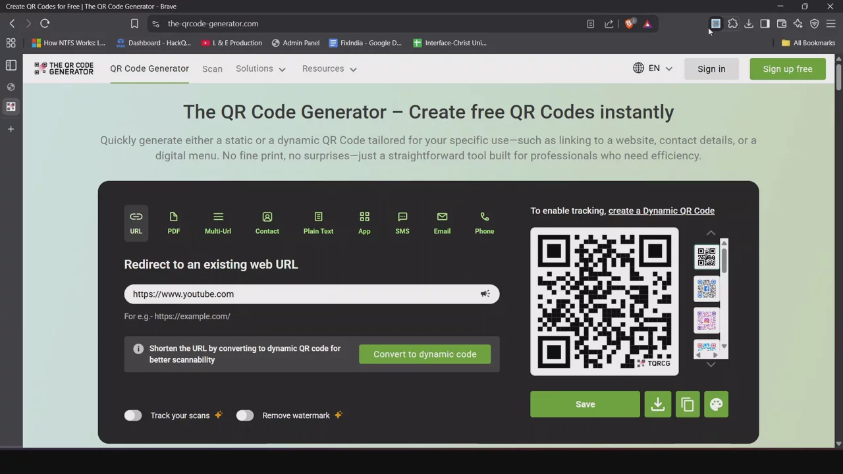The height and width of the screenshot is (474, 843).
Task: Click the generated QR code preview
Action: tap(605, 302)
